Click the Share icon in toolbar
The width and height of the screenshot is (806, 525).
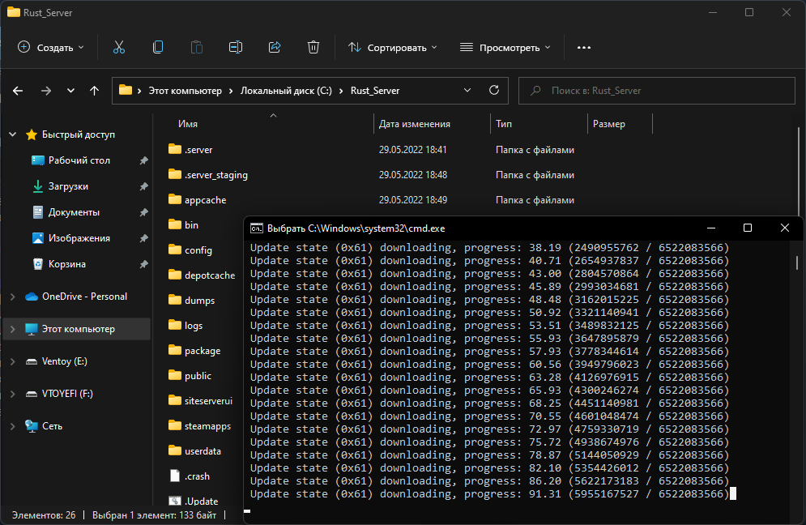[x=275, y=48]
